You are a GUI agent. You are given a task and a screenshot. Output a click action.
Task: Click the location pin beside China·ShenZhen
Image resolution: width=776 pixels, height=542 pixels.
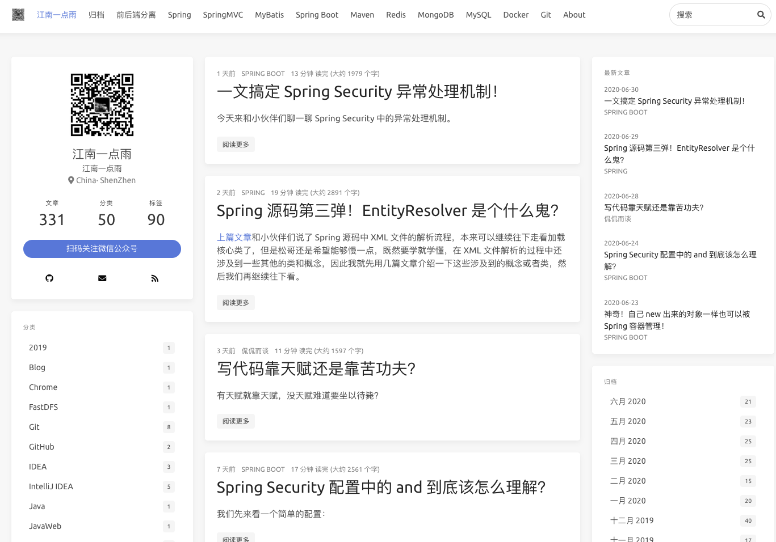click(x=71, y=180)
